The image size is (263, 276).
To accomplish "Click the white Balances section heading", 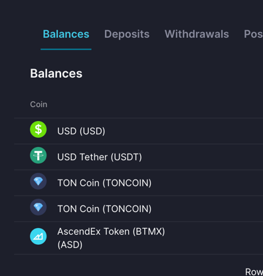I will [x=56, y=73].
